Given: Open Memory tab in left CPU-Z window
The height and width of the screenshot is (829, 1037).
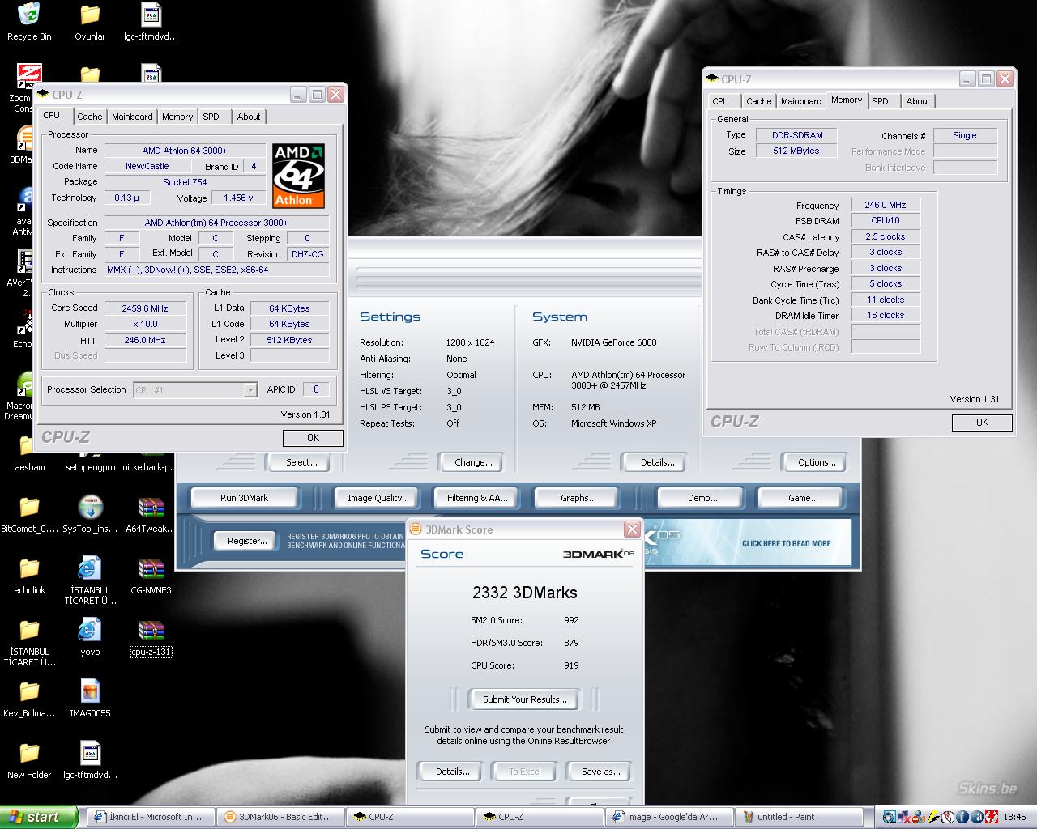Looking at the screenshot, I should [177, 117].
